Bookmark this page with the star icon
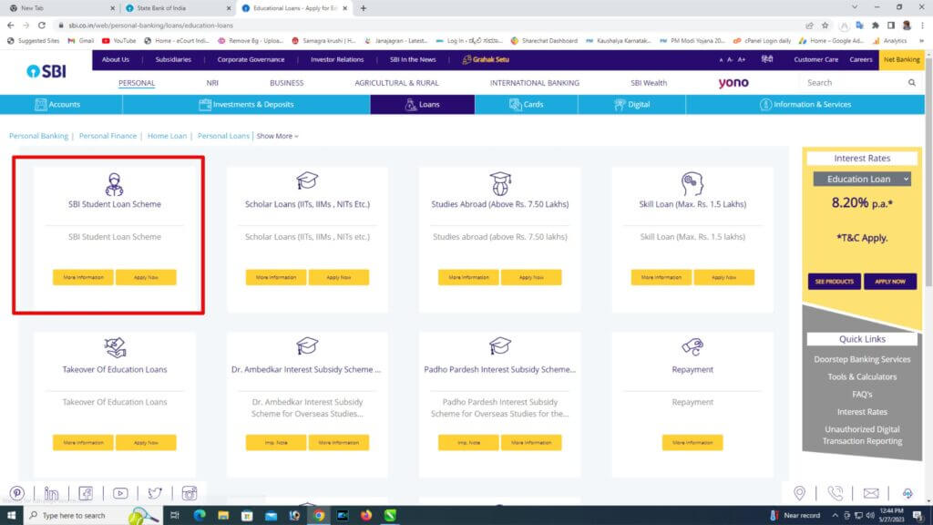Screen dimensions: 933x525 pyautogui.click(x=825, y=25)
